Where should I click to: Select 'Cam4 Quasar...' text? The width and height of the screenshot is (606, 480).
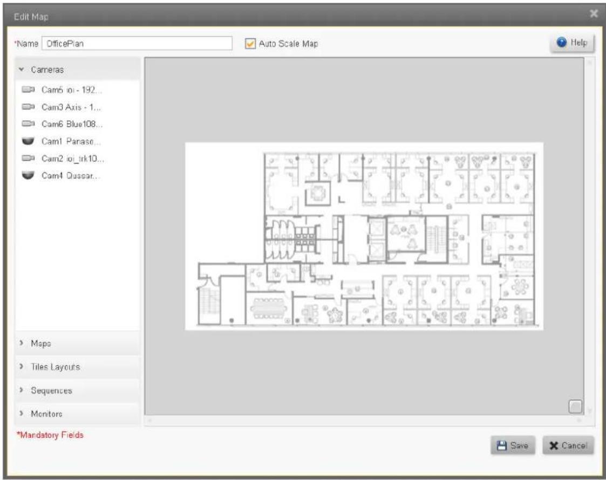click(71, 175)
